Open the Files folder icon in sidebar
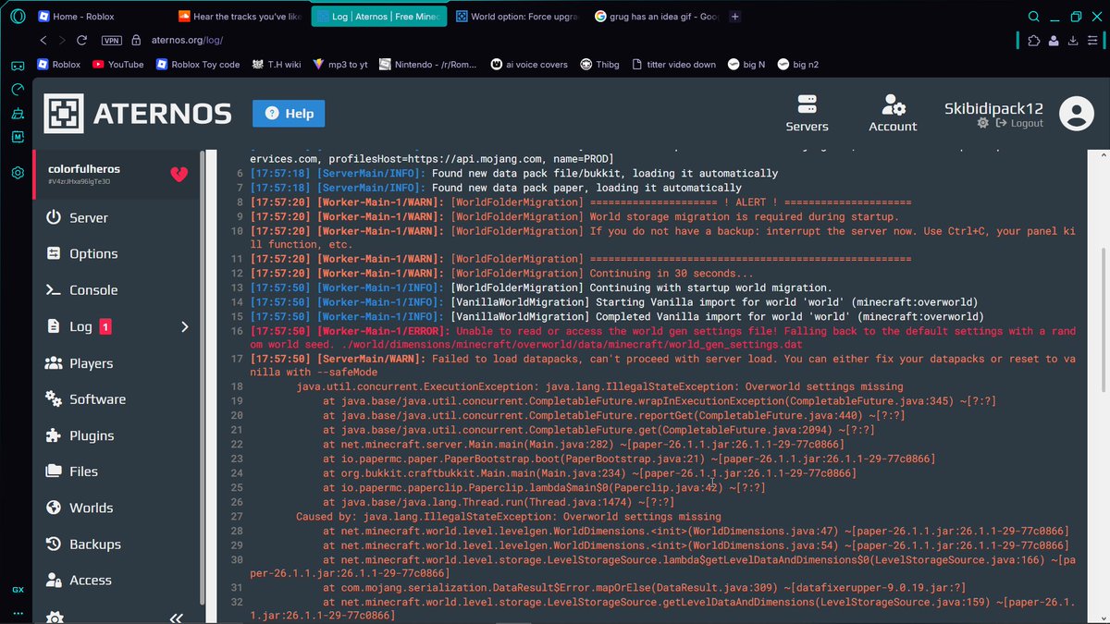 (54, 471)
